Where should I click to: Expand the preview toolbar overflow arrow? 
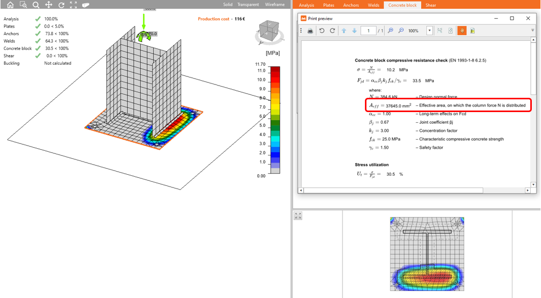533,31
